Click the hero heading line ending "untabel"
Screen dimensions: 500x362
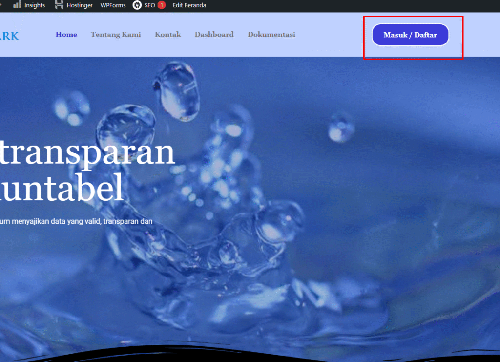pos(62,190)
